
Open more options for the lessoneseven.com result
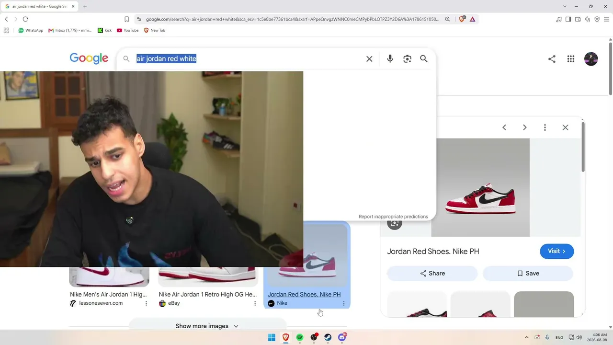pyautogui.click(x=146, y=303)
